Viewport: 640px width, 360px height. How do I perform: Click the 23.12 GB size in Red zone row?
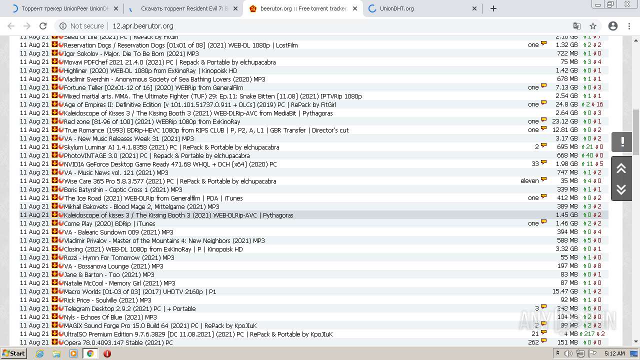(x=564, y=121)
